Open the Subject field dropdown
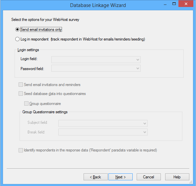The image size is (196, 186). pos(103,124)
